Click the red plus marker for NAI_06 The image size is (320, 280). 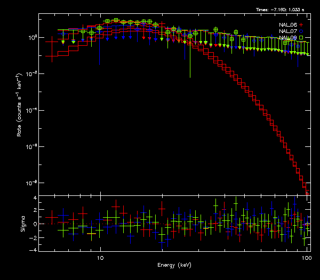[301, 25]
